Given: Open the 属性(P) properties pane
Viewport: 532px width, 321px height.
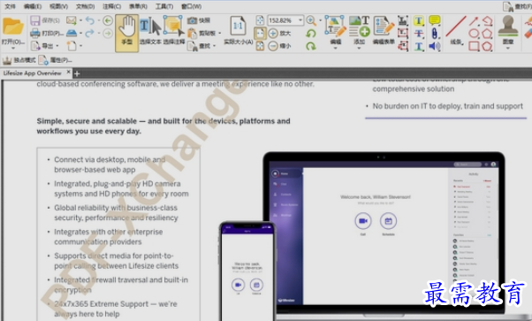Looking at the screenshot, I should (x=55, y=60).
